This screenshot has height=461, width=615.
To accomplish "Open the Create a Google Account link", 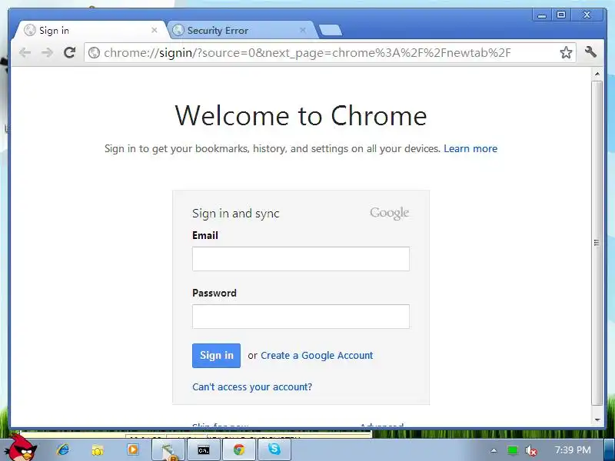I will pos(317,356).
